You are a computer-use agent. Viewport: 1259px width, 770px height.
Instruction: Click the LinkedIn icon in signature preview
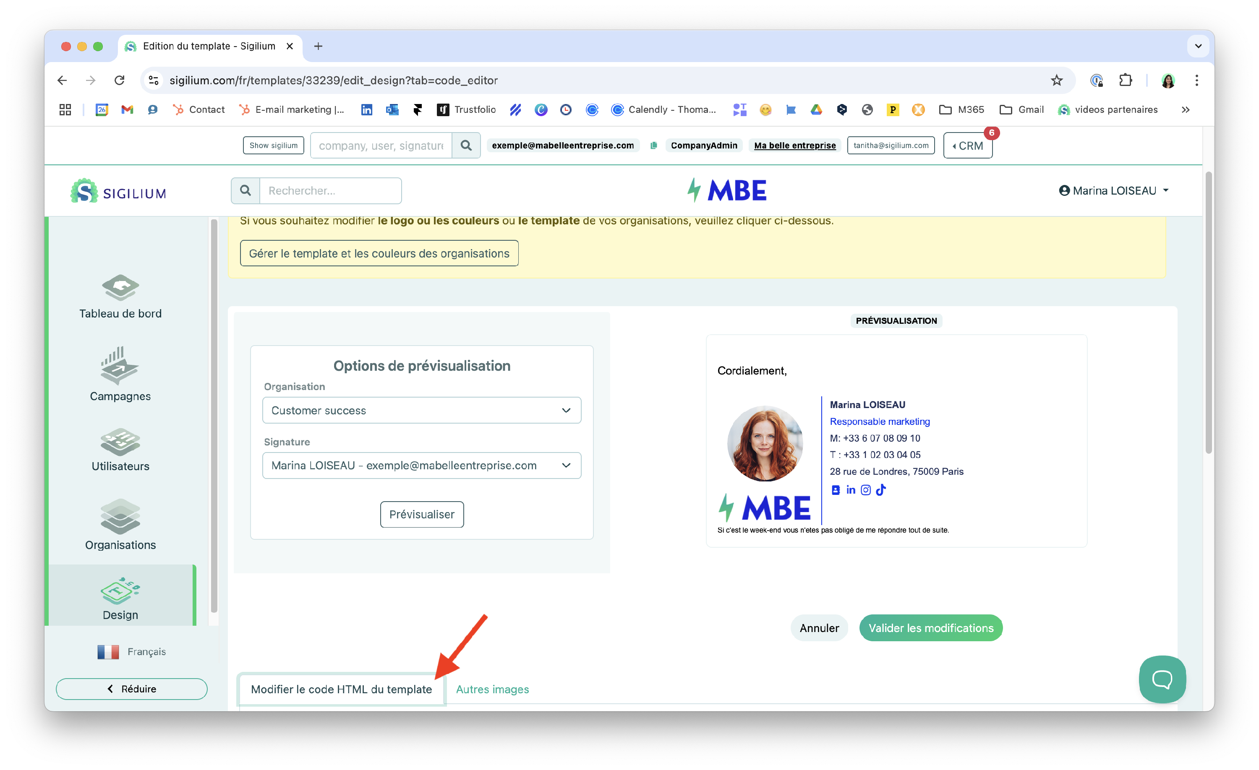coord(851,490)
